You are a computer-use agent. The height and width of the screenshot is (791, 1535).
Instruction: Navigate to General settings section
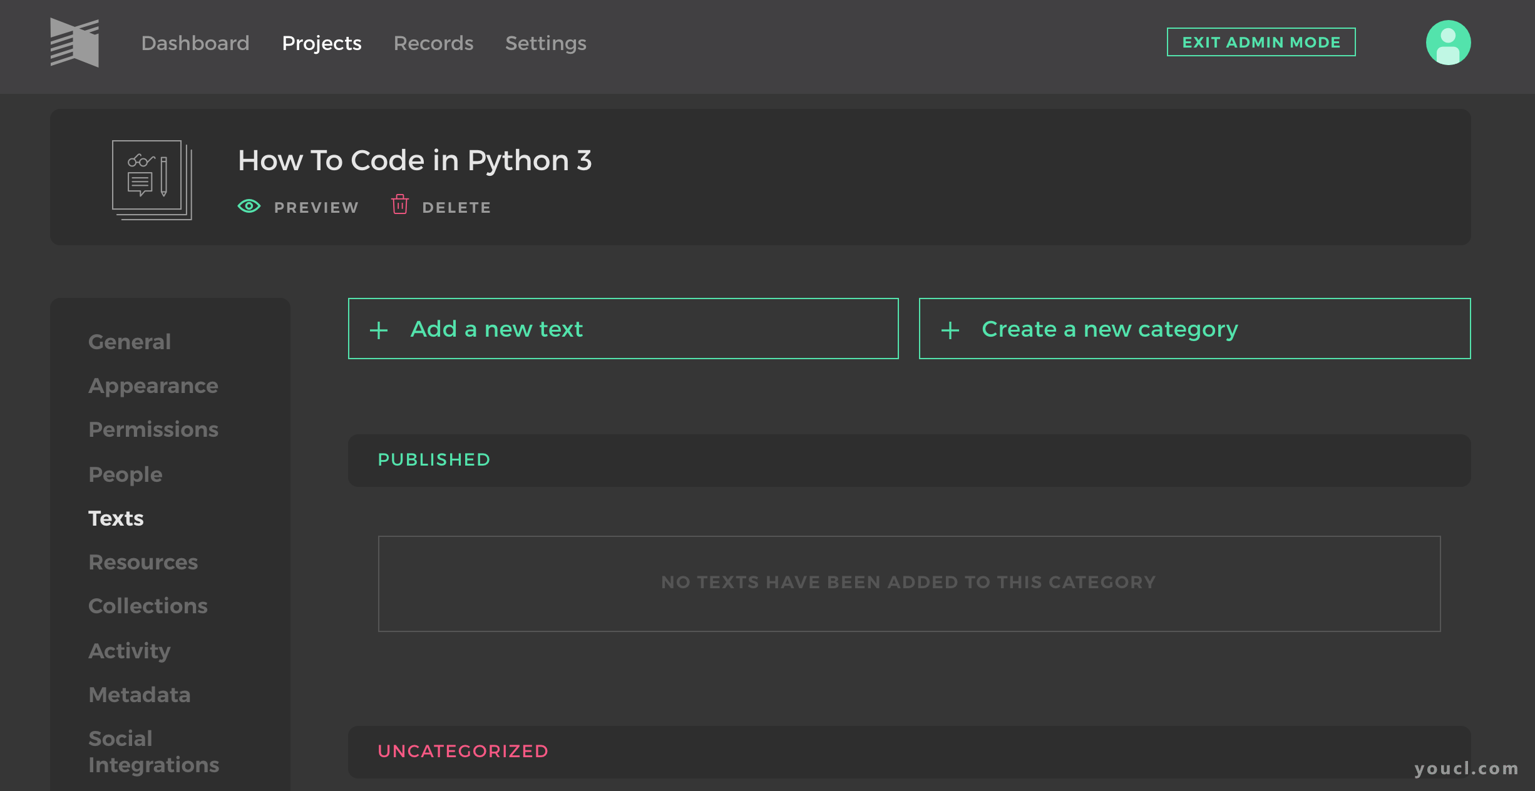tap(129, 341)
